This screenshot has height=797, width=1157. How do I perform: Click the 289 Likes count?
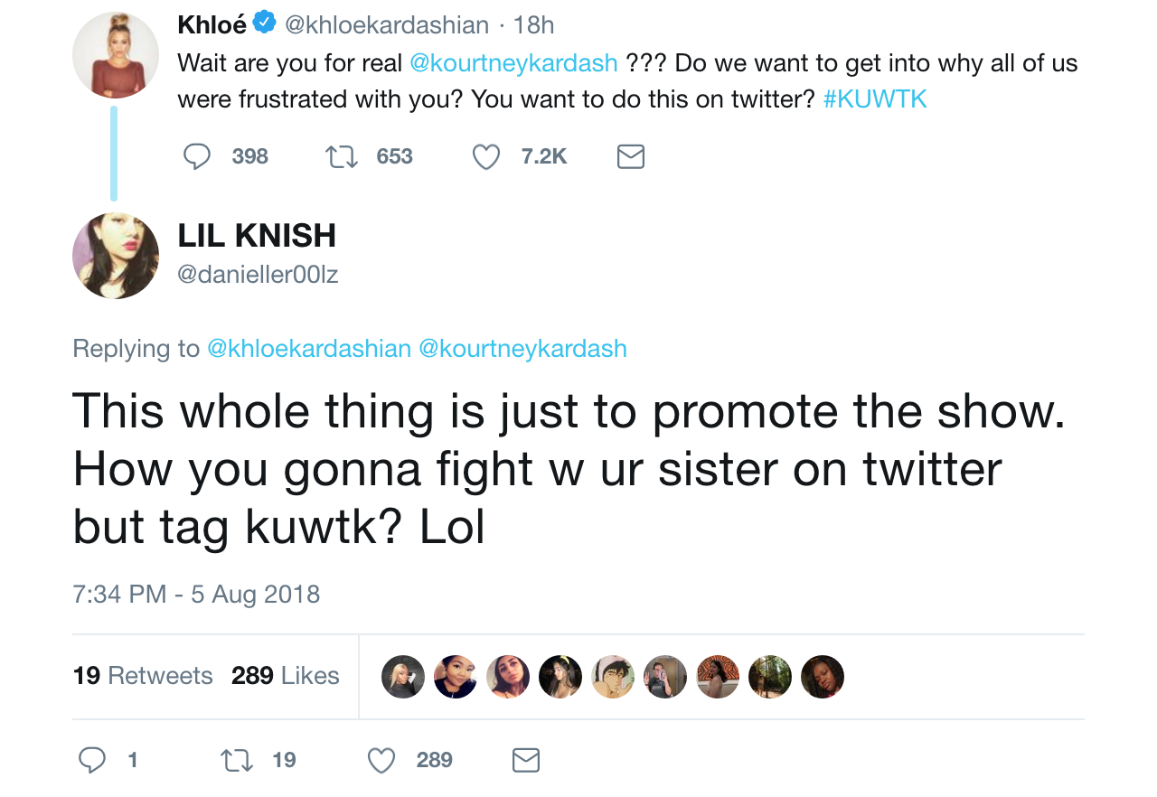pyautogui.click(x=286, y=676)
